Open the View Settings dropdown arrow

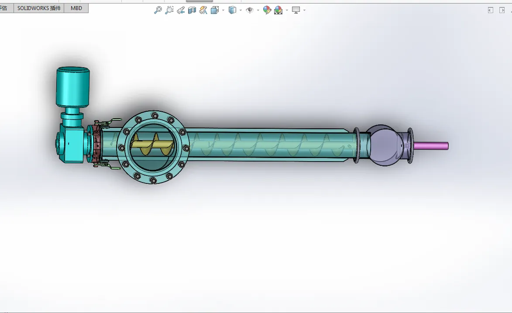click(x=304, y=10)
